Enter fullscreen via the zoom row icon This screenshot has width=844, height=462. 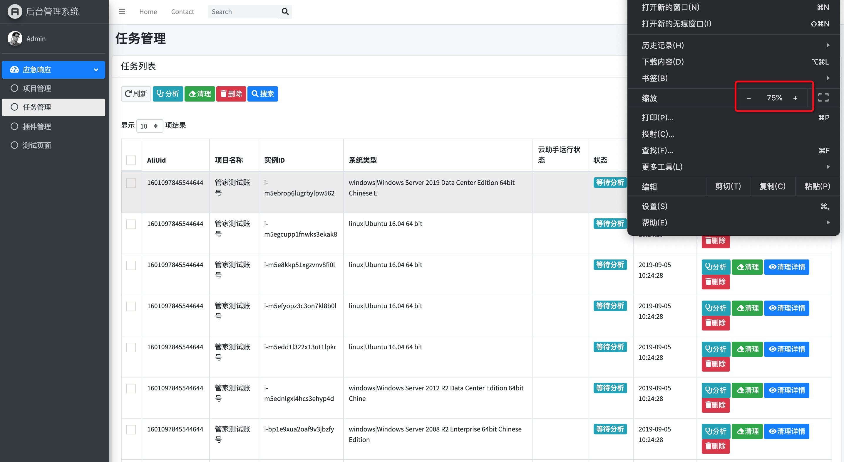[824, 97]
